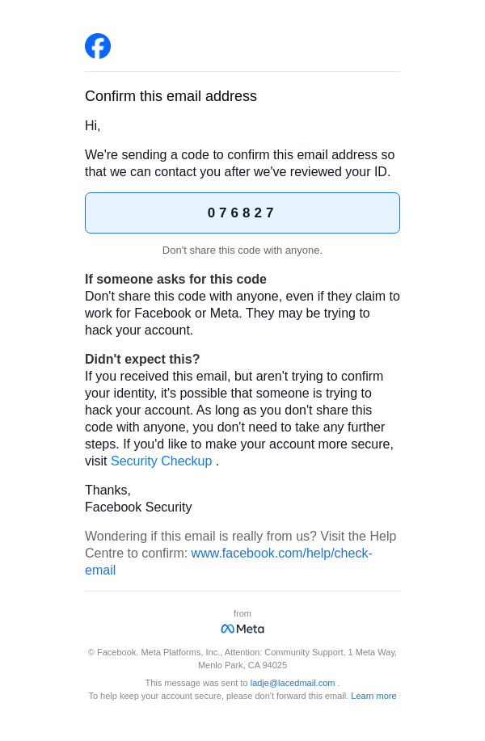Click the Meta wordmark in footer
Image resolution: width=485 pixels, height=741 pixels.
(251, 629)
